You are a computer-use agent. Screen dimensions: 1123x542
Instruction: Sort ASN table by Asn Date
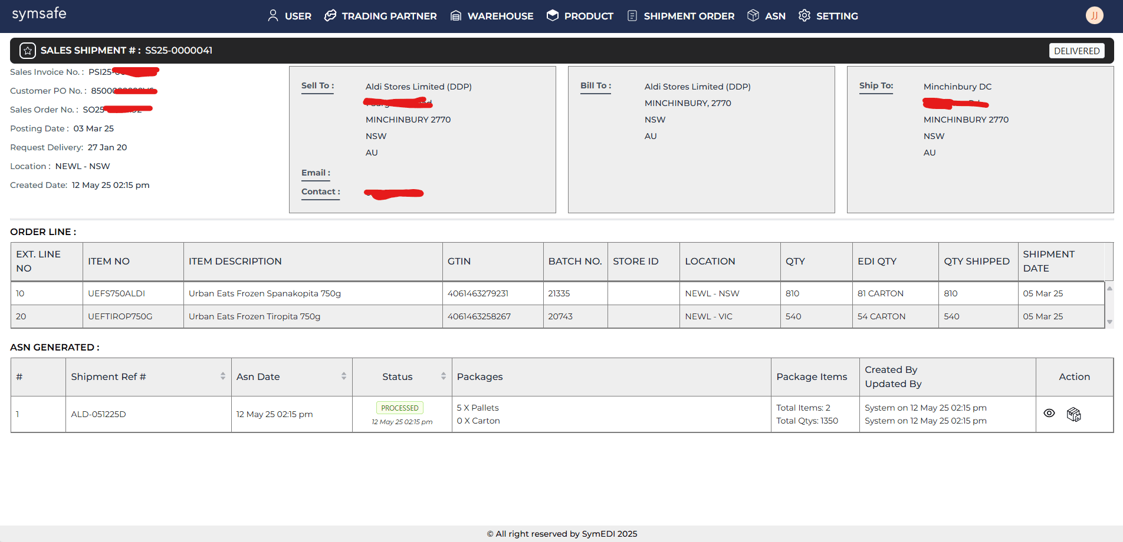coord(344,376)
